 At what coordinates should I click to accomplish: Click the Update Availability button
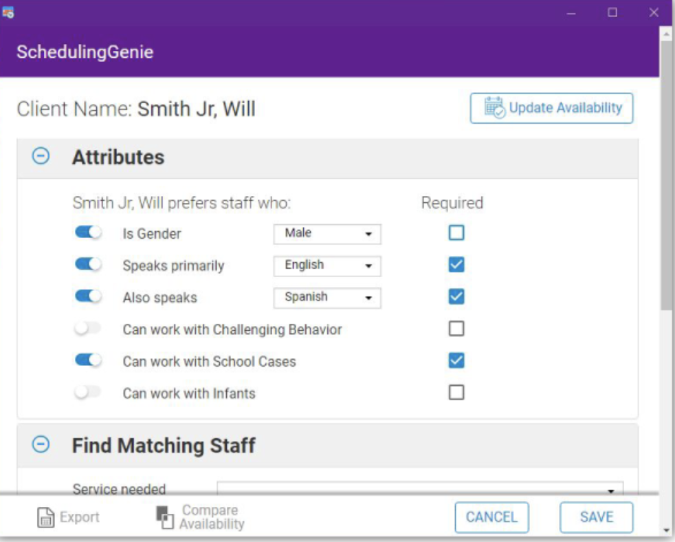coord(551,108)
